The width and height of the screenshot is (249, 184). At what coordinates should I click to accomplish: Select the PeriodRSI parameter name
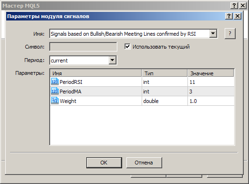tap(71, 82)
